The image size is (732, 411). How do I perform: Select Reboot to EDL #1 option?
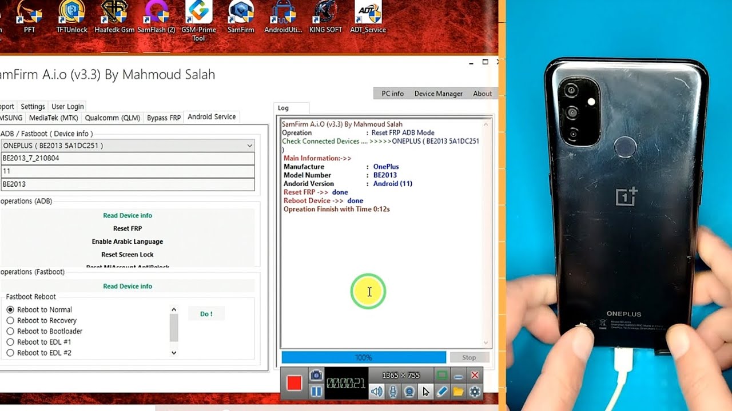tap(39, 342)
